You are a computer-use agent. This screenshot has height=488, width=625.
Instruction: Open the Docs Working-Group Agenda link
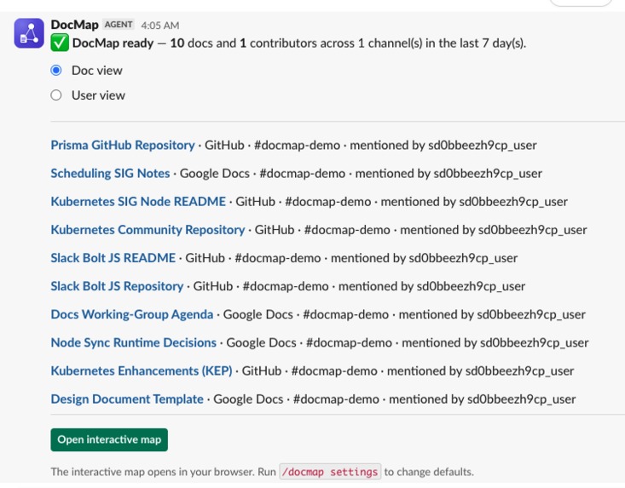tap(132, 315)
